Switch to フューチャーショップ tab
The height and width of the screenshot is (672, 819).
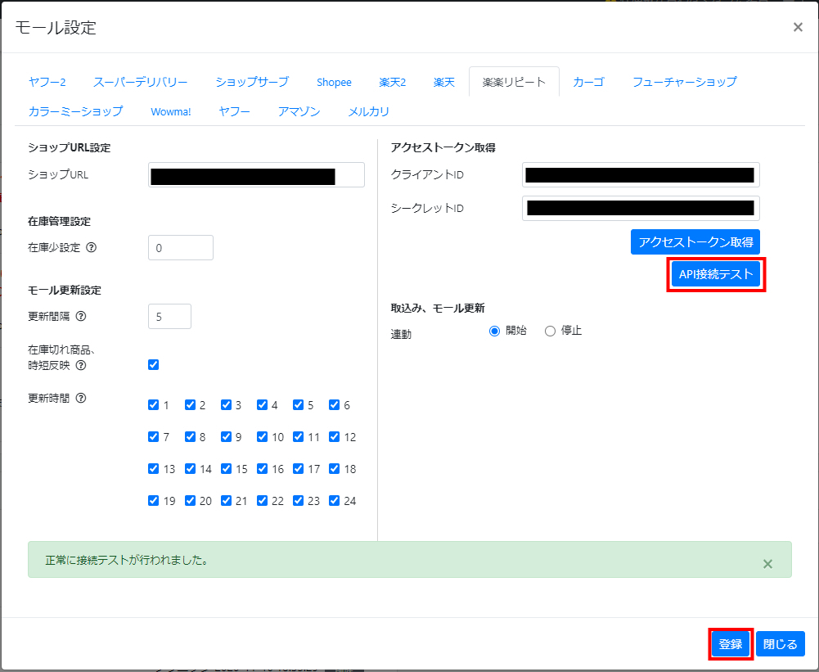coord(685,82)
